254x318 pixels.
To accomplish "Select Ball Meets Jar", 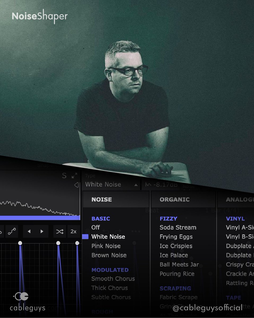I will 179,264.
